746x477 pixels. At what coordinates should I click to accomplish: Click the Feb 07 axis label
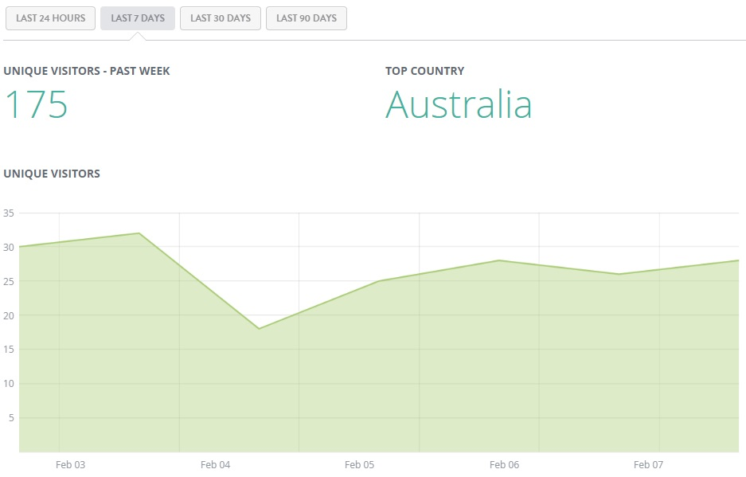click(x=648, y=464)
